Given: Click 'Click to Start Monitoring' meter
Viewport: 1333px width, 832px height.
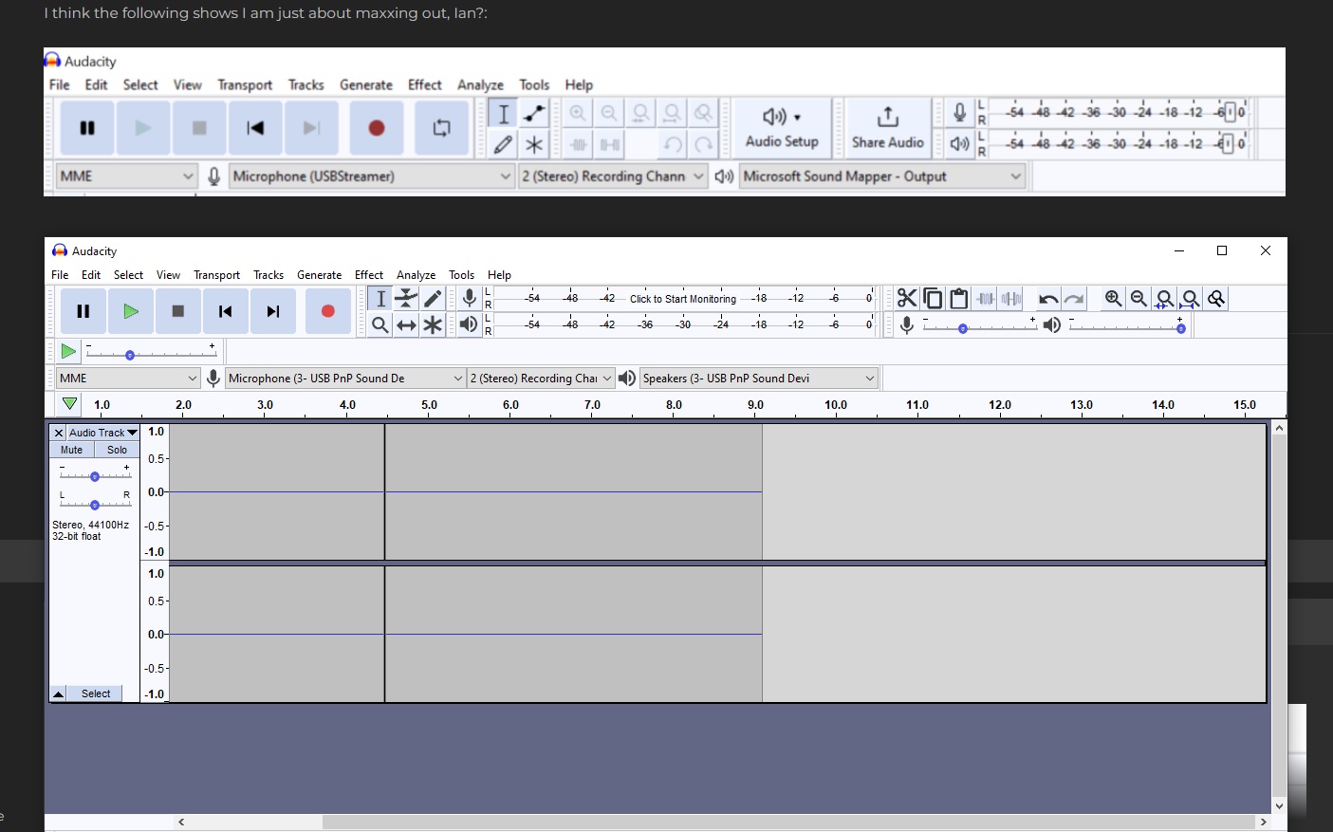Looking at the screenshot, I should [x=683, y=299].
